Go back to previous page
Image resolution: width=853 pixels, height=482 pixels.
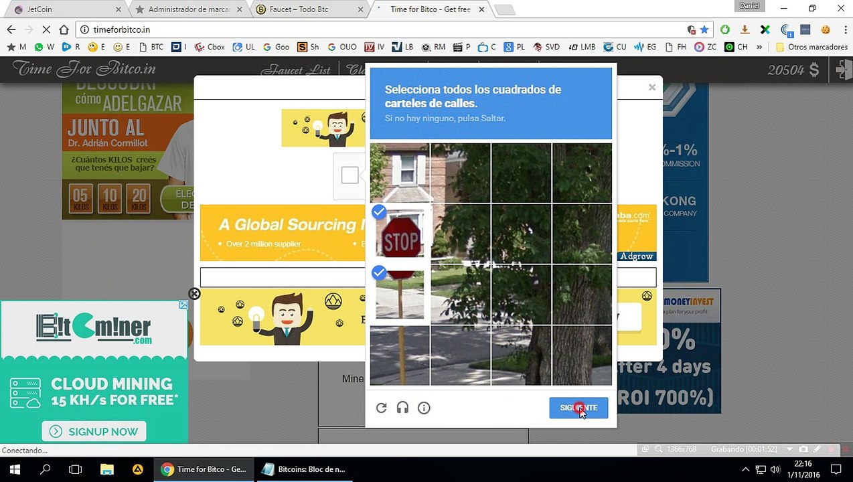click(11, 29)
